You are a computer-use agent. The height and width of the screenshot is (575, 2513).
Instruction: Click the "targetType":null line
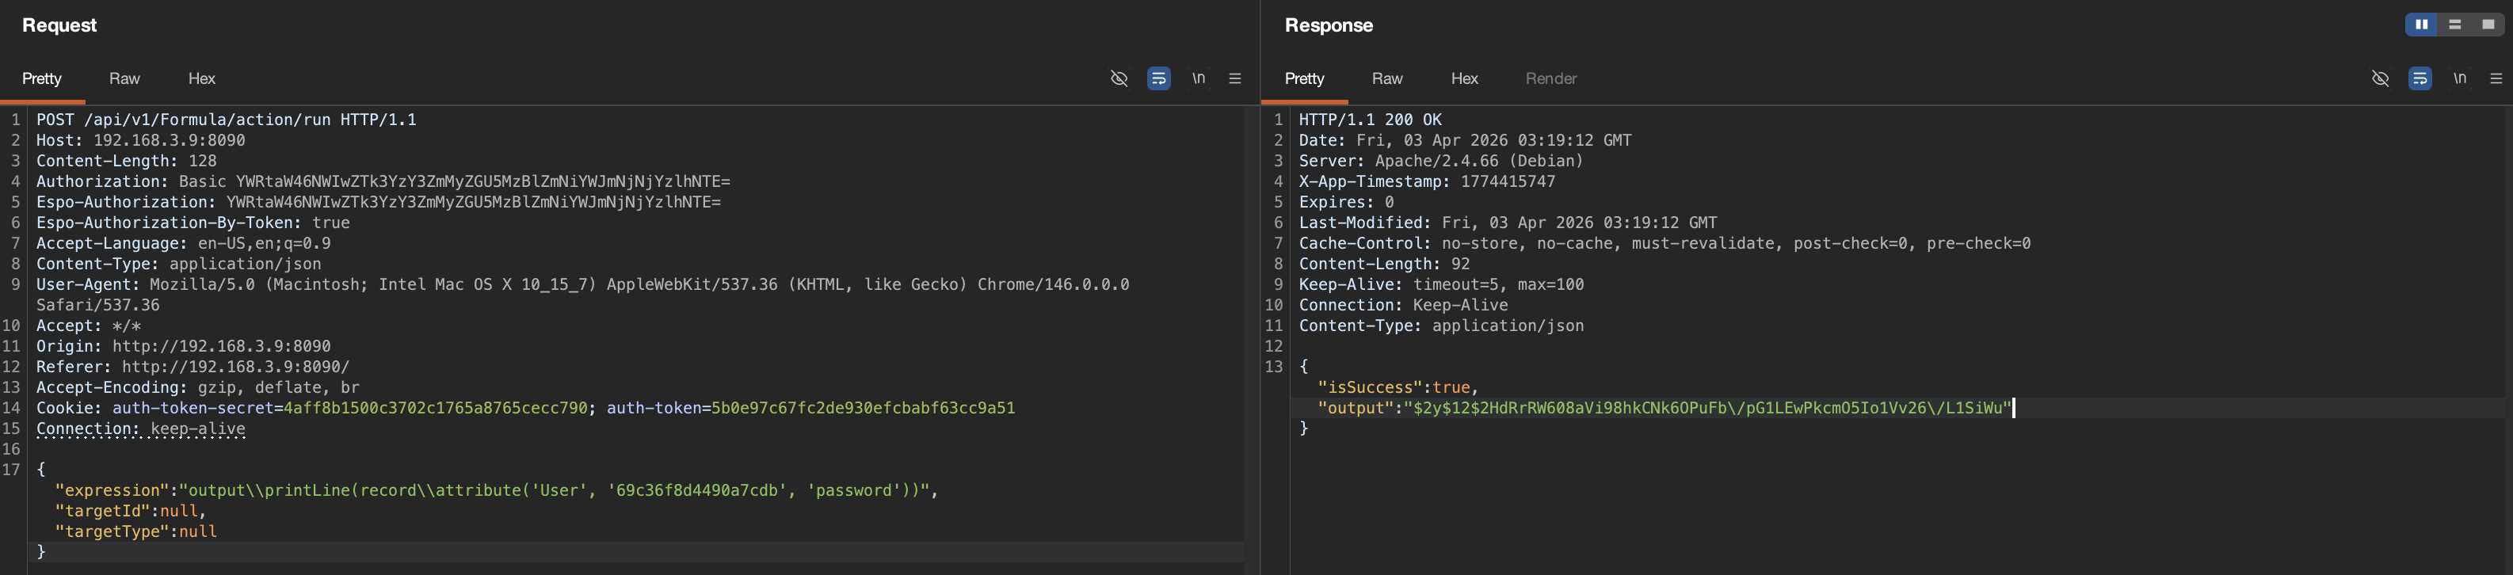pos(135,531)
